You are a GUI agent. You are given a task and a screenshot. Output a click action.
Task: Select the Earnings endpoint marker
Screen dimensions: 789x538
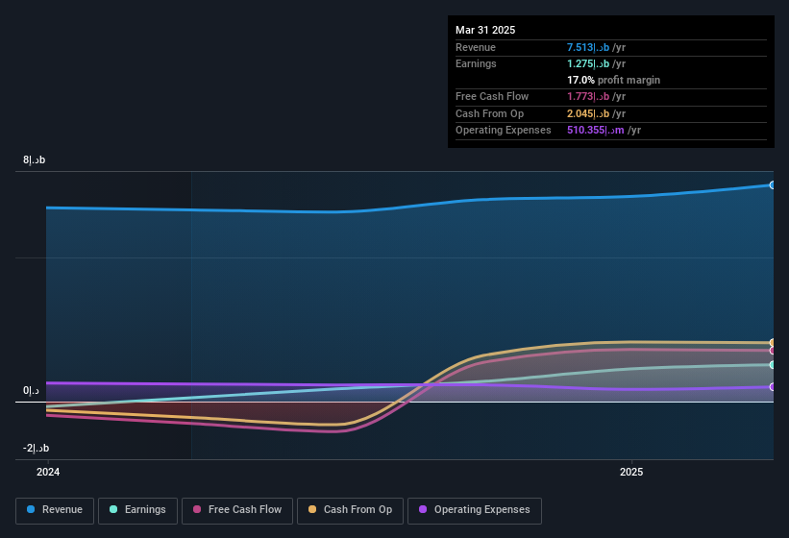pyautogui.click(x=773, y=365)
